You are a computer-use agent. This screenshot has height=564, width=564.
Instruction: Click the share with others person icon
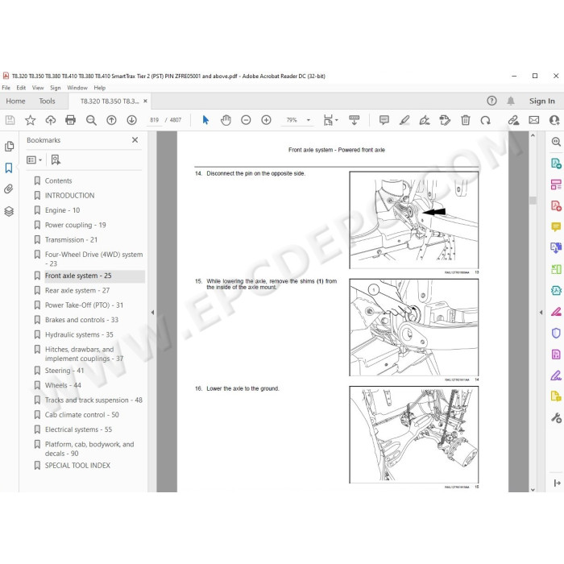(x=554, y=120)
